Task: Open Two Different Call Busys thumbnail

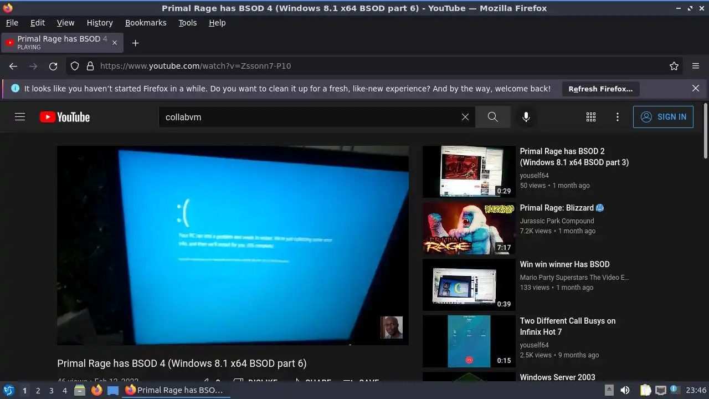Action: [x=469, y=341]
